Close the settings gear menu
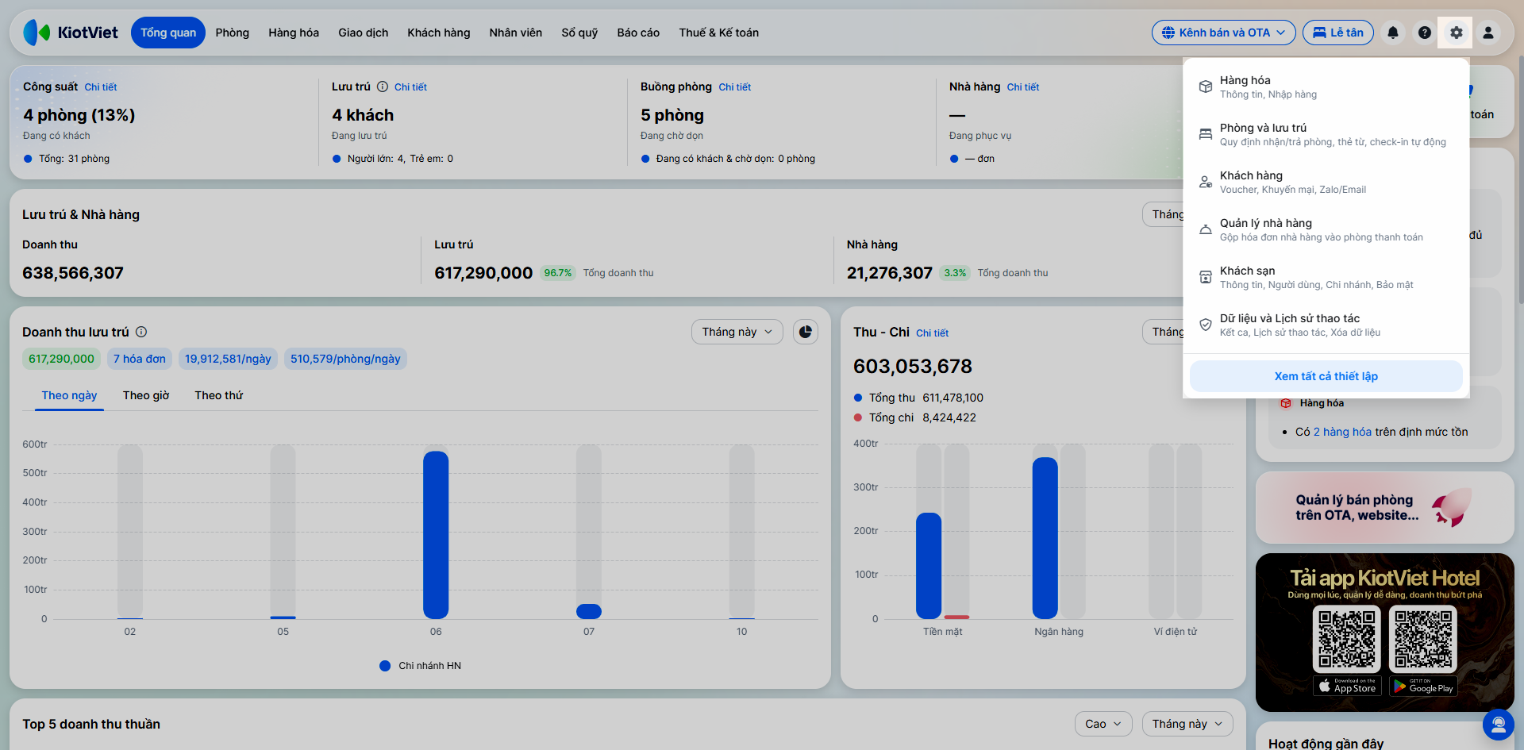This screenshot has width=1524, height=750. pyautogui.click(x=1456, y=33)
